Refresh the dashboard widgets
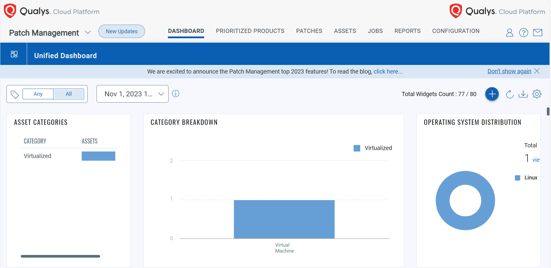This screenshot has height=268, width=551. click(x=510, y=94)
